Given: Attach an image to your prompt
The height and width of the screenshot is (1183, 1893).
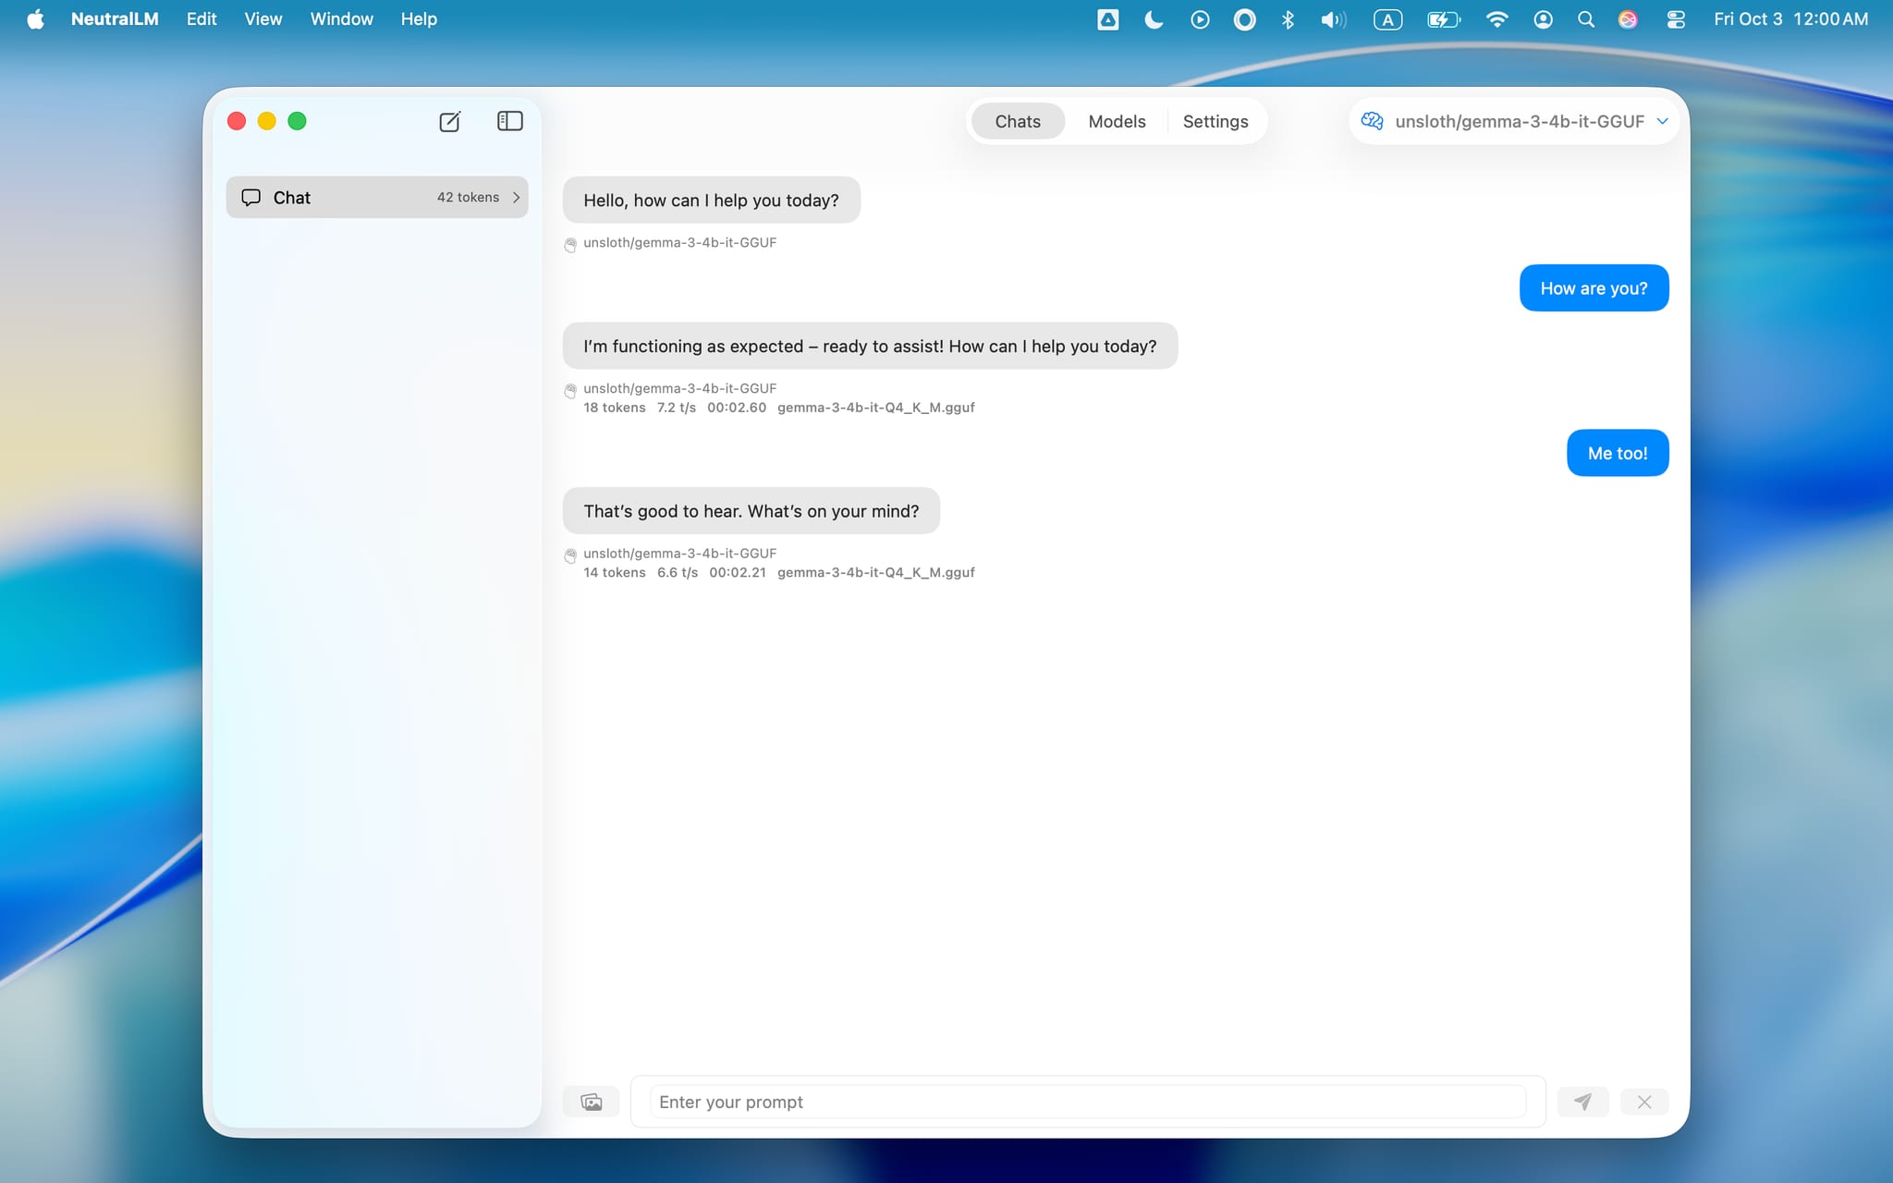Looking at the screenshot, I should (x=592, y=1101).
